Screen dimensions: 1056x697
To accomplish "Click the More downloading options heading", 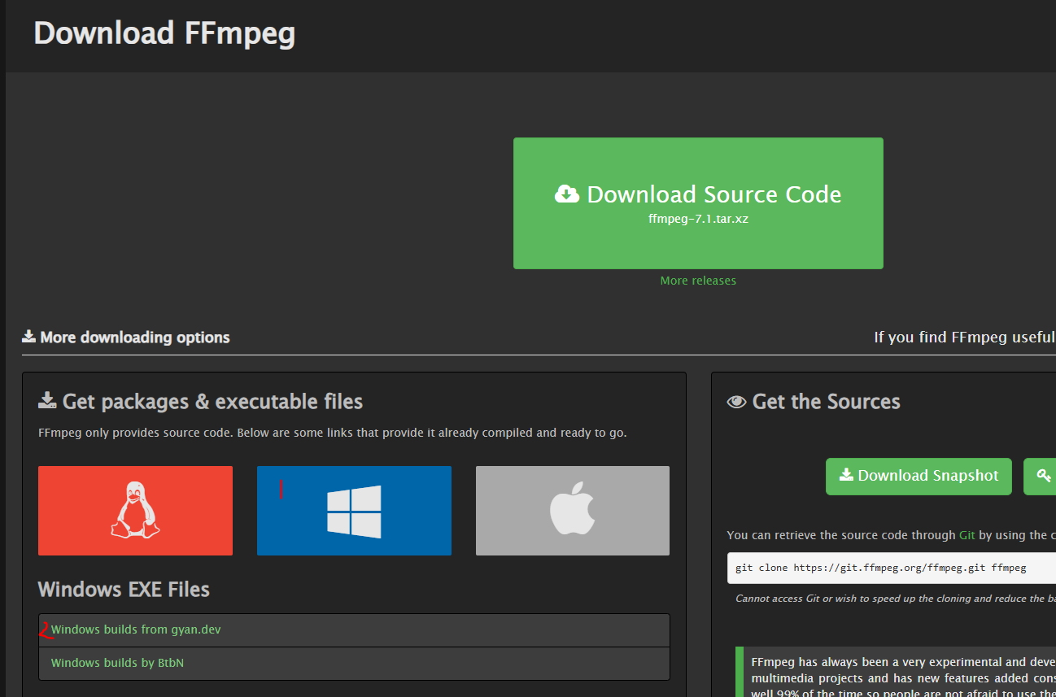I will pos(135,338).
